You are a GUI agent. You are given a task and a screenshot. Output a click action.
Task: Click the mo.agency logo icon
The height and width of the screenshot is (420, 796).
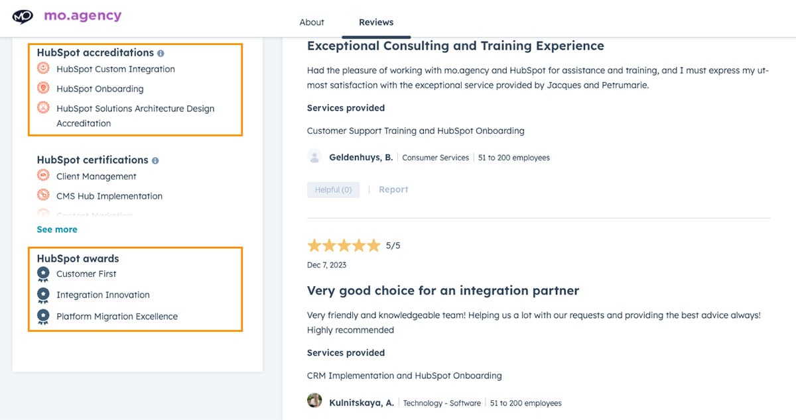(23, 15)
